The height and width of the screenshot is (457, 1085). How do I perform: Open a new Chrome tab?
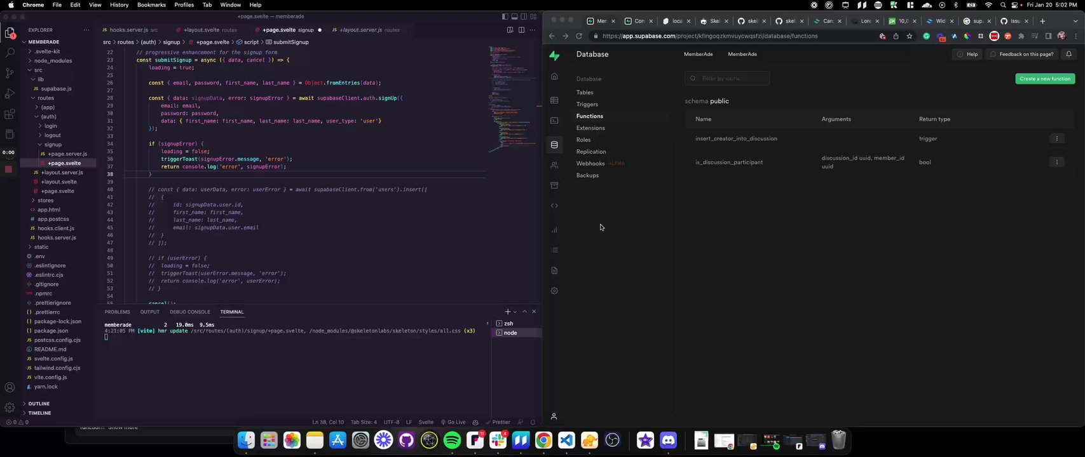[1042, 21]
